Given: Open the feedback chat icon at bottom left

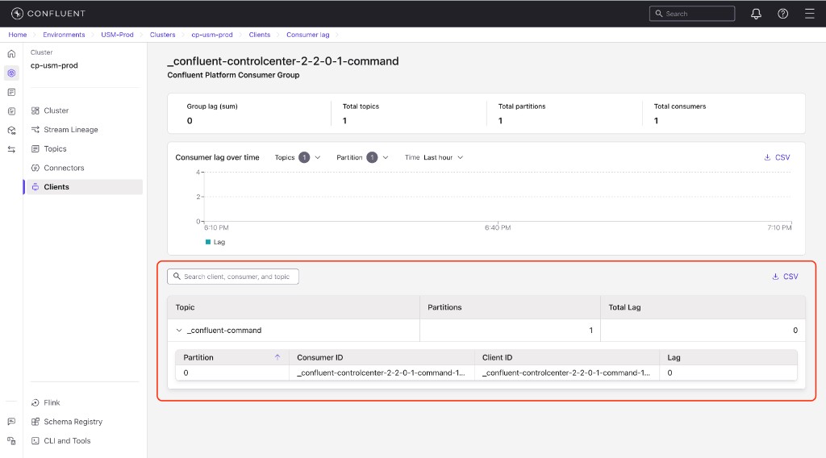Looking at the screenshot, I should (x=11, y=422).
